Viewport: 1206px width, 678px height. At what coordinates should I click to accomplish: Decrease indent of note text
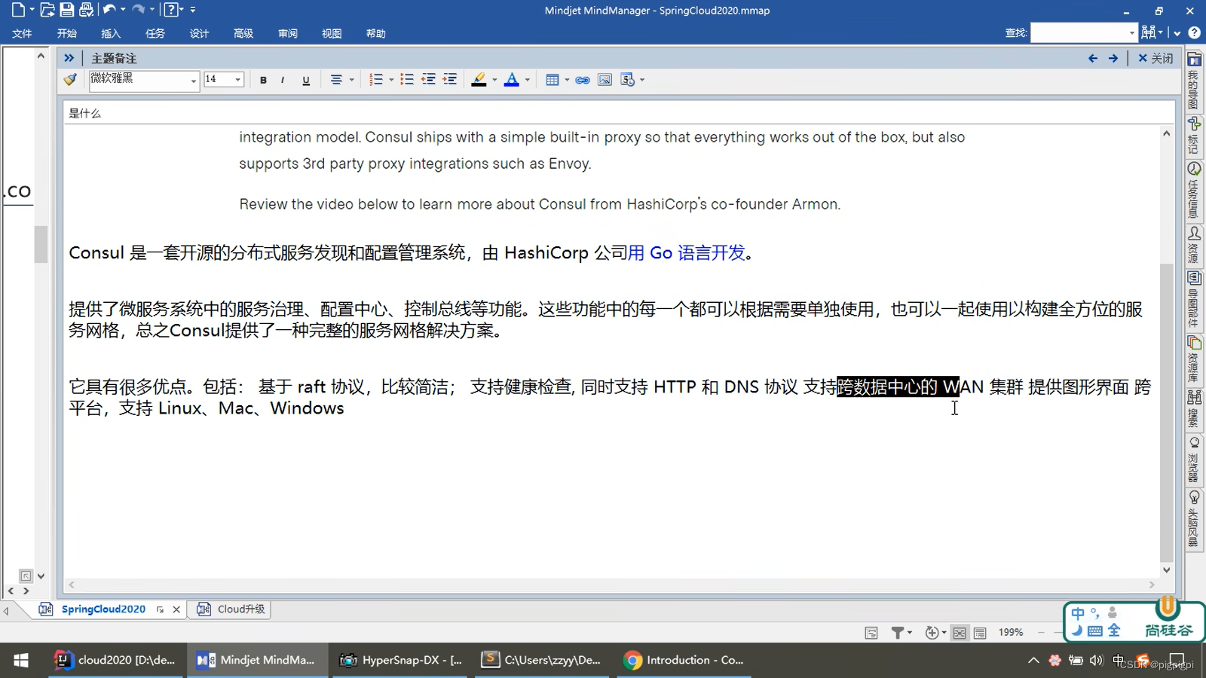pos(428,80)
